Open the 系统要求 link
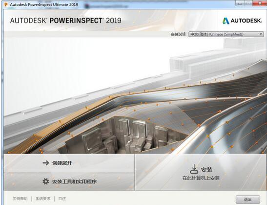Screen dimensions: 267x205 [43, 199]
